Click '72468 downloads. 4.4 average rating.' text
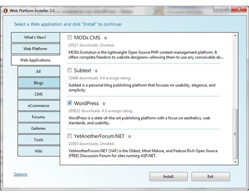Image resolution: width=249 pixels, height=193 pixels. [x=100, y=78]
